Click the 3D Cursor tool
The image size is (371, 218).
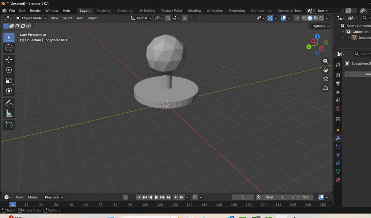(x=9, y=48)
